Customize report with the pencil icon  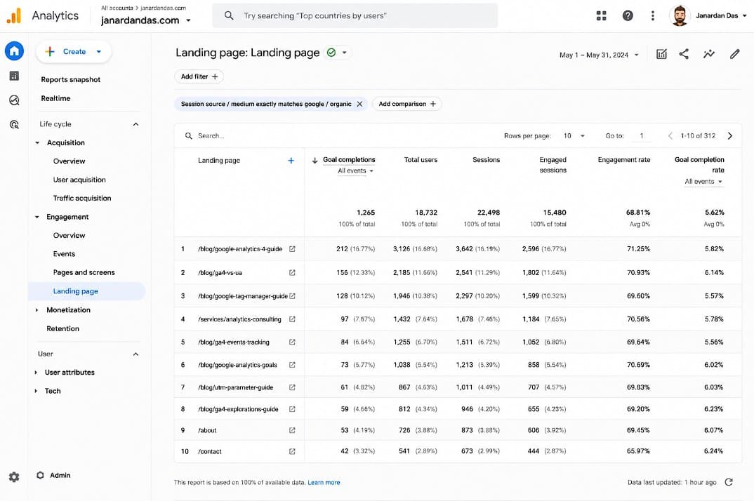pyautogui.click(x=734, y=54)
